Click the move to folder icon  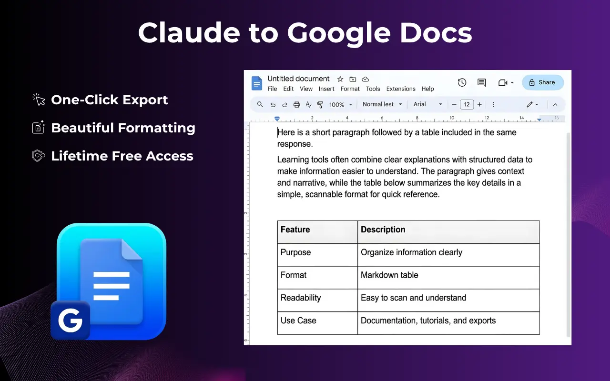tap(353, 79)
